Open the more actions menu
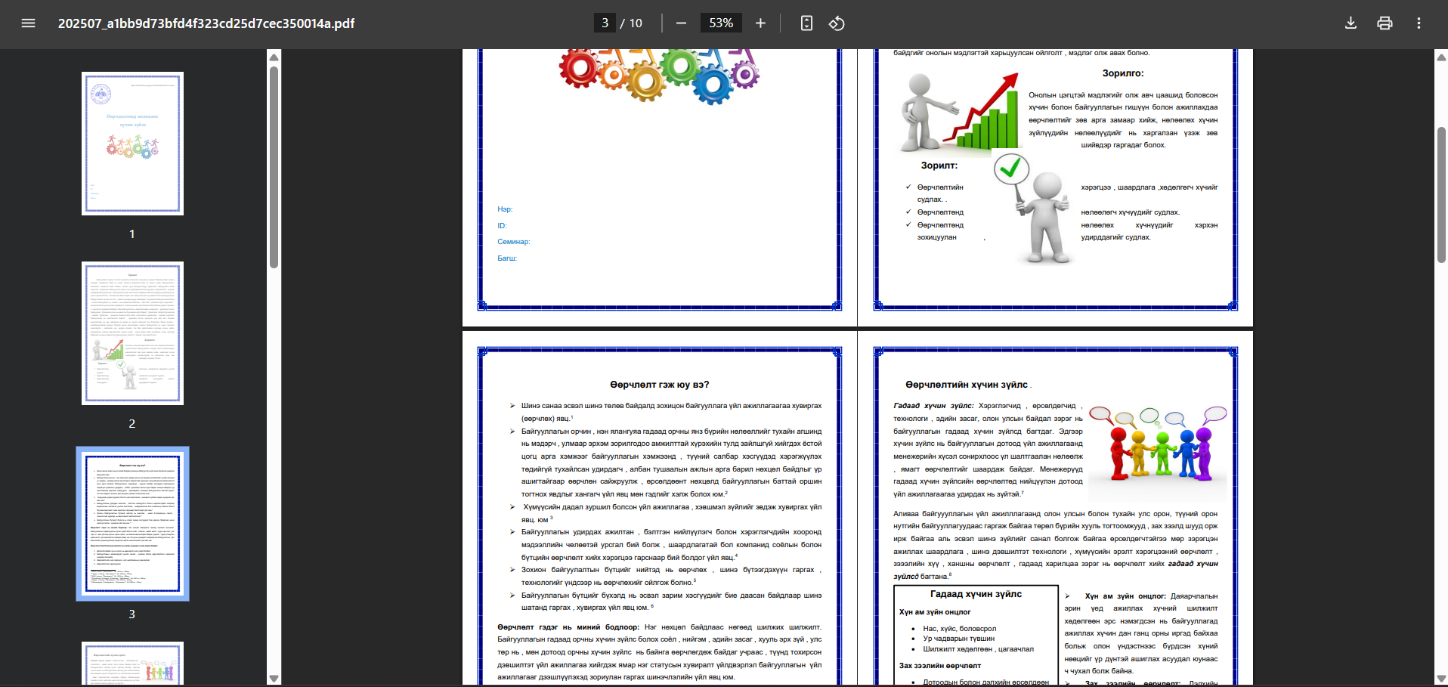 click(1419, 23)
